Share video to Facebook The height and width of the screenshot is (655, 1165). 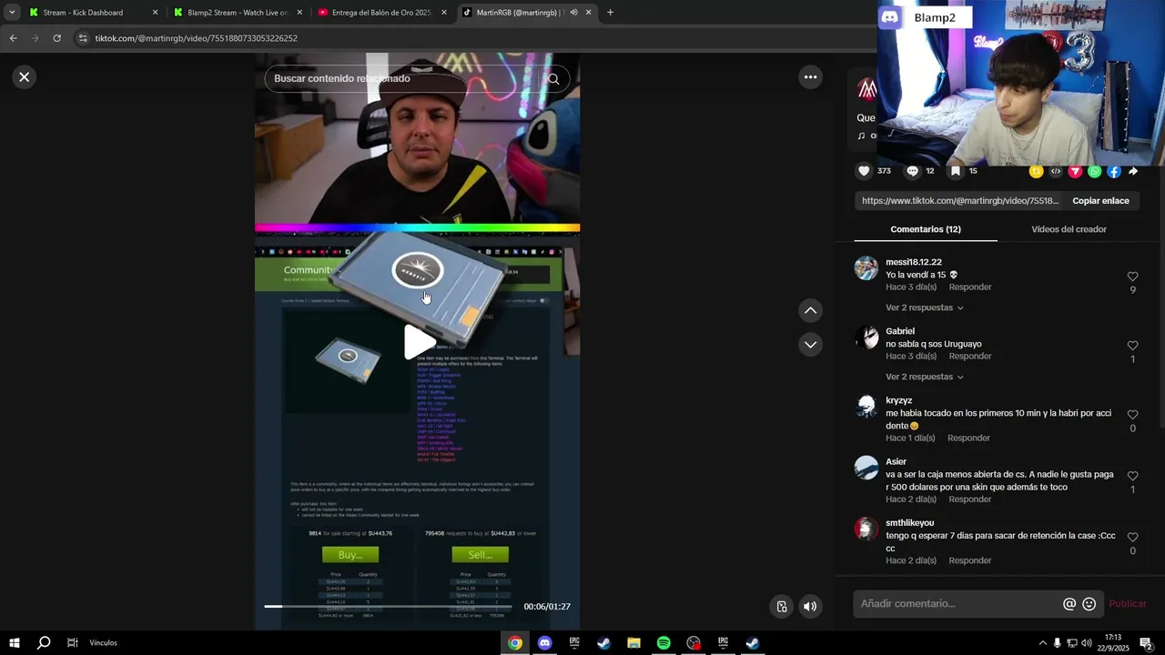coord(1114,171)
